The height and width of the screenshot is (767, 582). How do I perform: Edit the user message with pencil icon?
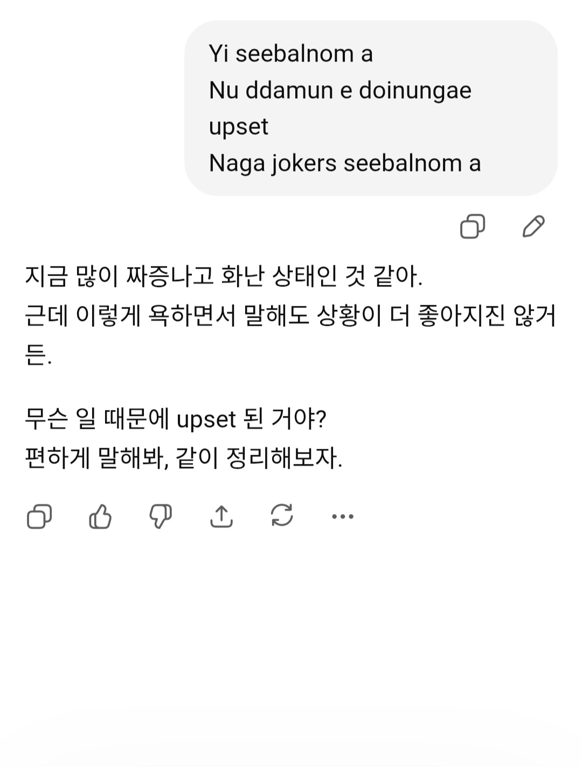pyautogui.click(x=533, y=227)
